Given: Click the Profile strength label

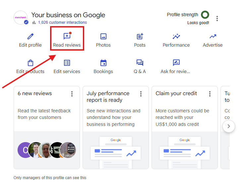Looking at the screenshot, I should (182, 15).
